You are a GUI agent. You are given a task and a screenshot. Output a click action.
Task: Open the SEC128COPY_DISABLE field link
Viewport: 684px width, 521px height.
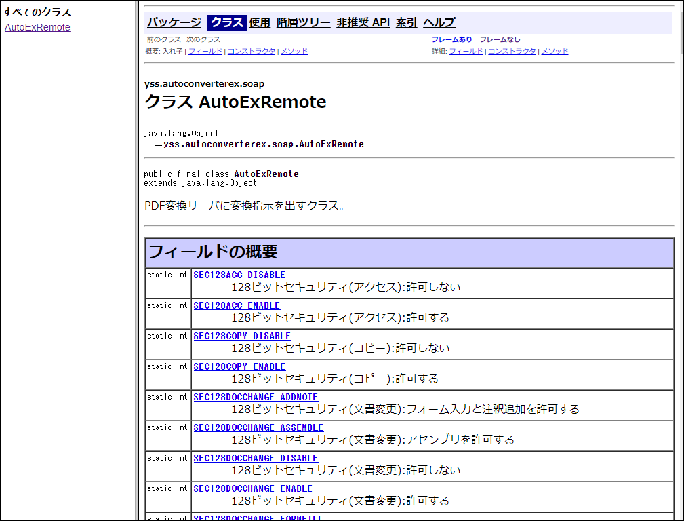[x=242, y=336]
